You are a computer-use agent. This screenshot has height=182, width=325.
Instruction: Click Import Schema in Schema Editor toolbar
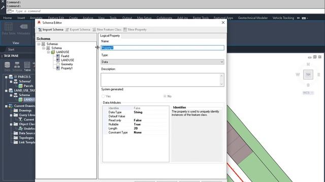click(x=51, y=29)
